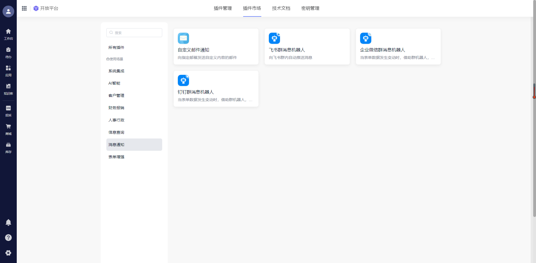This screenshot has width=536, height=263.
Task: Switch to the 插件管理 tab
Action: (223, 8)
